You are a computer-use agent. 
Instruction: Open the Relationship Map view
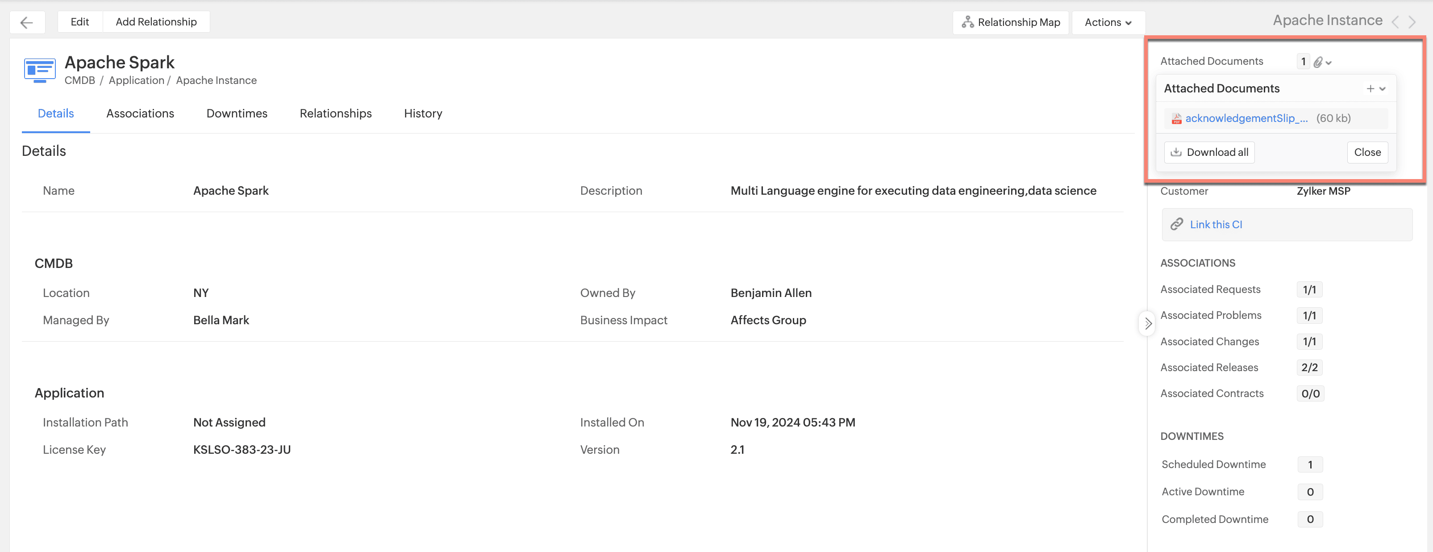[1011, 22]
